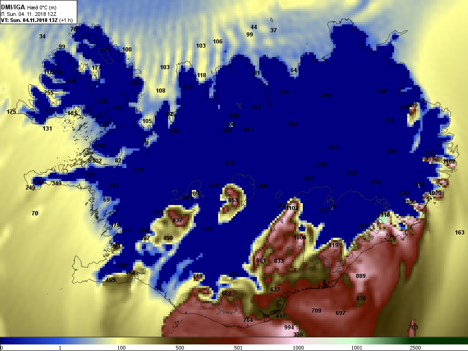468x351 pixels.
Task: Click map value 1102 on the map
Action: tap(292, 208)
